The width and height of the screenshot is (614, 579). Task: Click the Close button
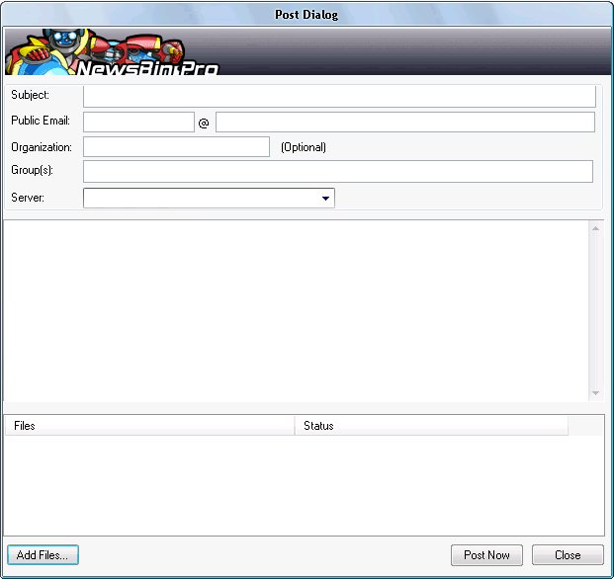tap(568, 555)
